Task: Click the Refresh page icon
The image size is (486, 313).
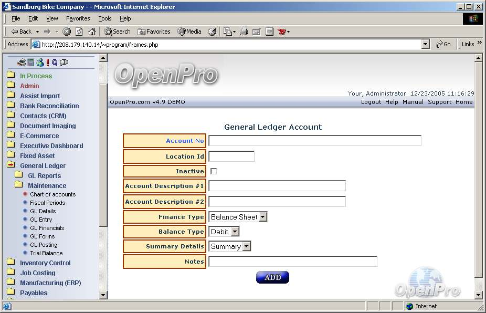Action: (79, 32)
